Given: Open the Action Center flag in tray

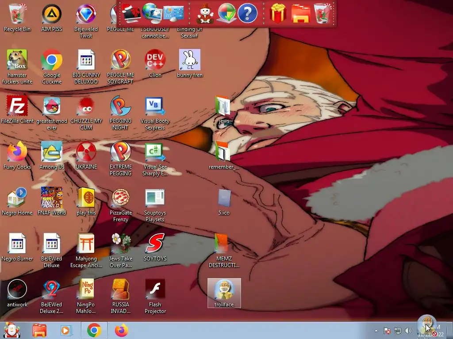Looking at the screenshot, I should coord(387,331).
